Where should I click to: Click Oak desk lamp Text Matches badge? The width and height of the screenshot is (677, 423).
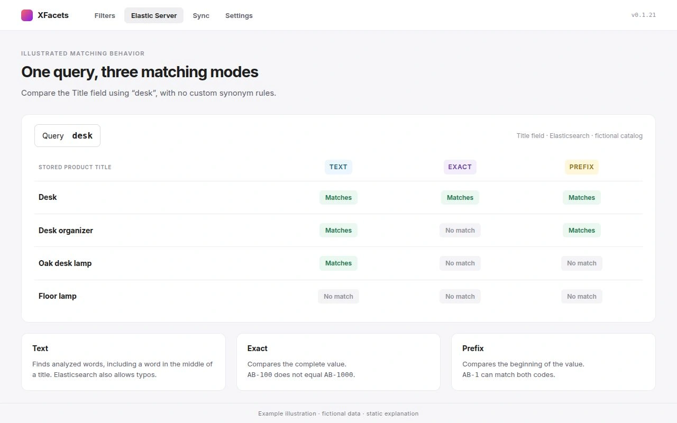[x=338, y=263]
